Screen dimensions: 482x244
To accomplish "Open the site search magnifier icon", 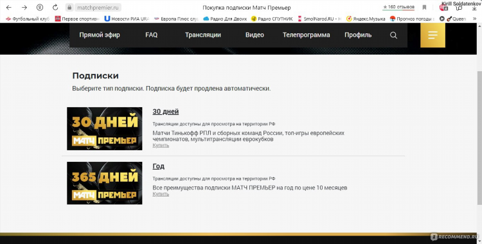I will click(393, 35).
